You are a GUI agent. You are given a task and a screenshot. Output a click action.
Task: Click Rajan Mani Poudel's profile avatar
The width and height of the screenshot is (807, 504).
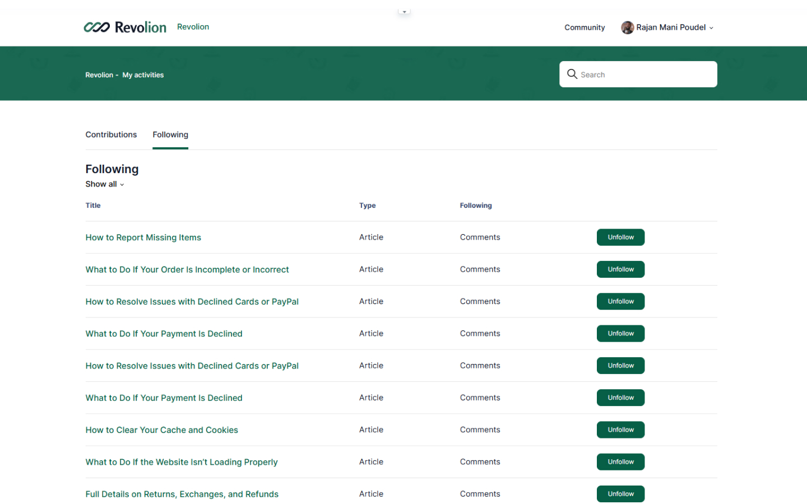[x=627, y=27]
